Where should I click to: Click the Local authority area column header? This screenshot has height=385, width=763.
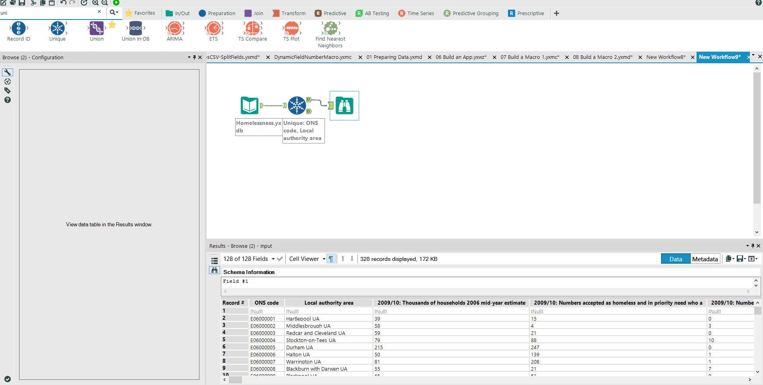pos(328,303)
